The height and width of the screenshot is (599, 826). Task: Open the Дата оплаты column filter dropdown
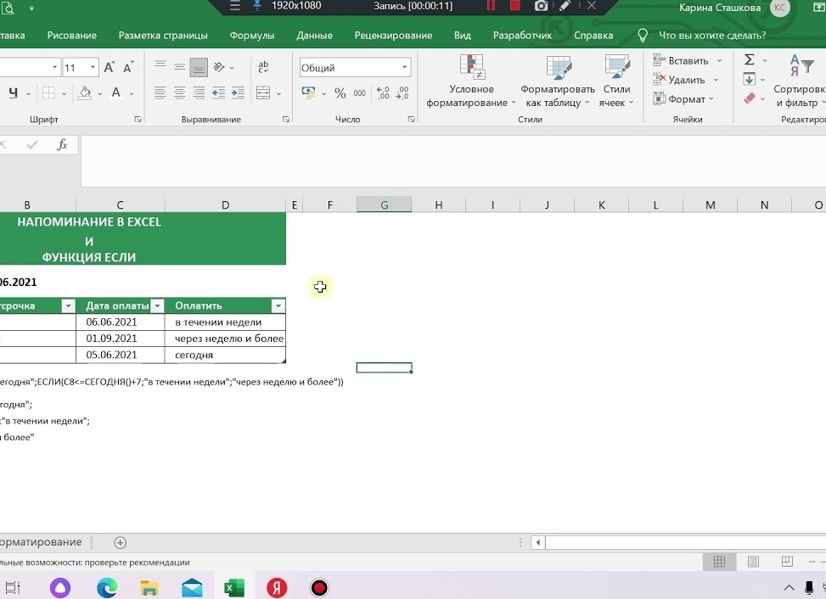pyautogui.click(x=156, y=306)
